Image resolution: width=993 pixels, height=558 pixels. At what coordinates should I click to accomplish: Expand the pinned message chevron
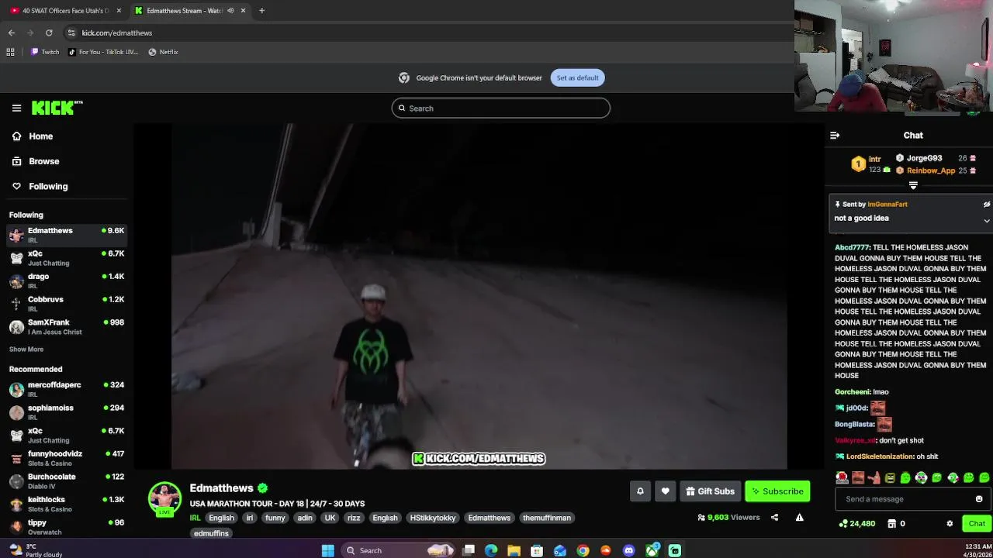tap(987, 221)
